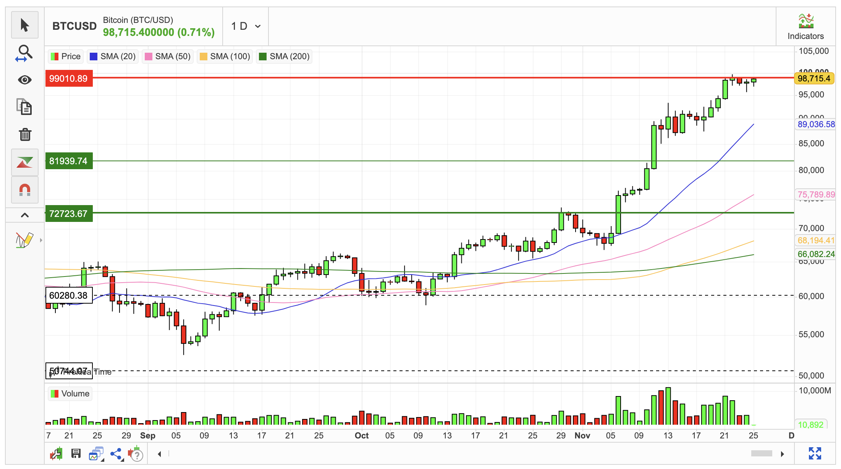
Task: Select the red 99010.89 price line label
Action: click(x=69, y=78)
